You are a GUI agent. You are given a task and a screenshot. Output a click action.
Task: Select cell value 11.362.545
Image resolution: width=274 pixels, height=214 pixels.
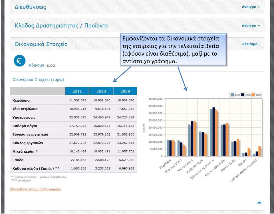pos(78,100)
